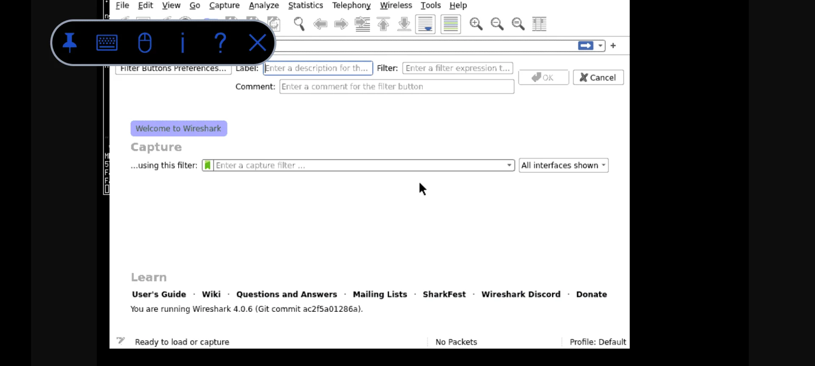Image resolution: width=815 pixels, height=366 pixels.
Task: Open the User's Guide link
Action: 159,294
